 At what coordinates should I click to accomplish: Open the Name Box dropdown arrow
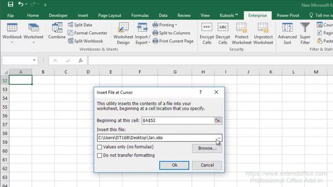pos(34,60)
